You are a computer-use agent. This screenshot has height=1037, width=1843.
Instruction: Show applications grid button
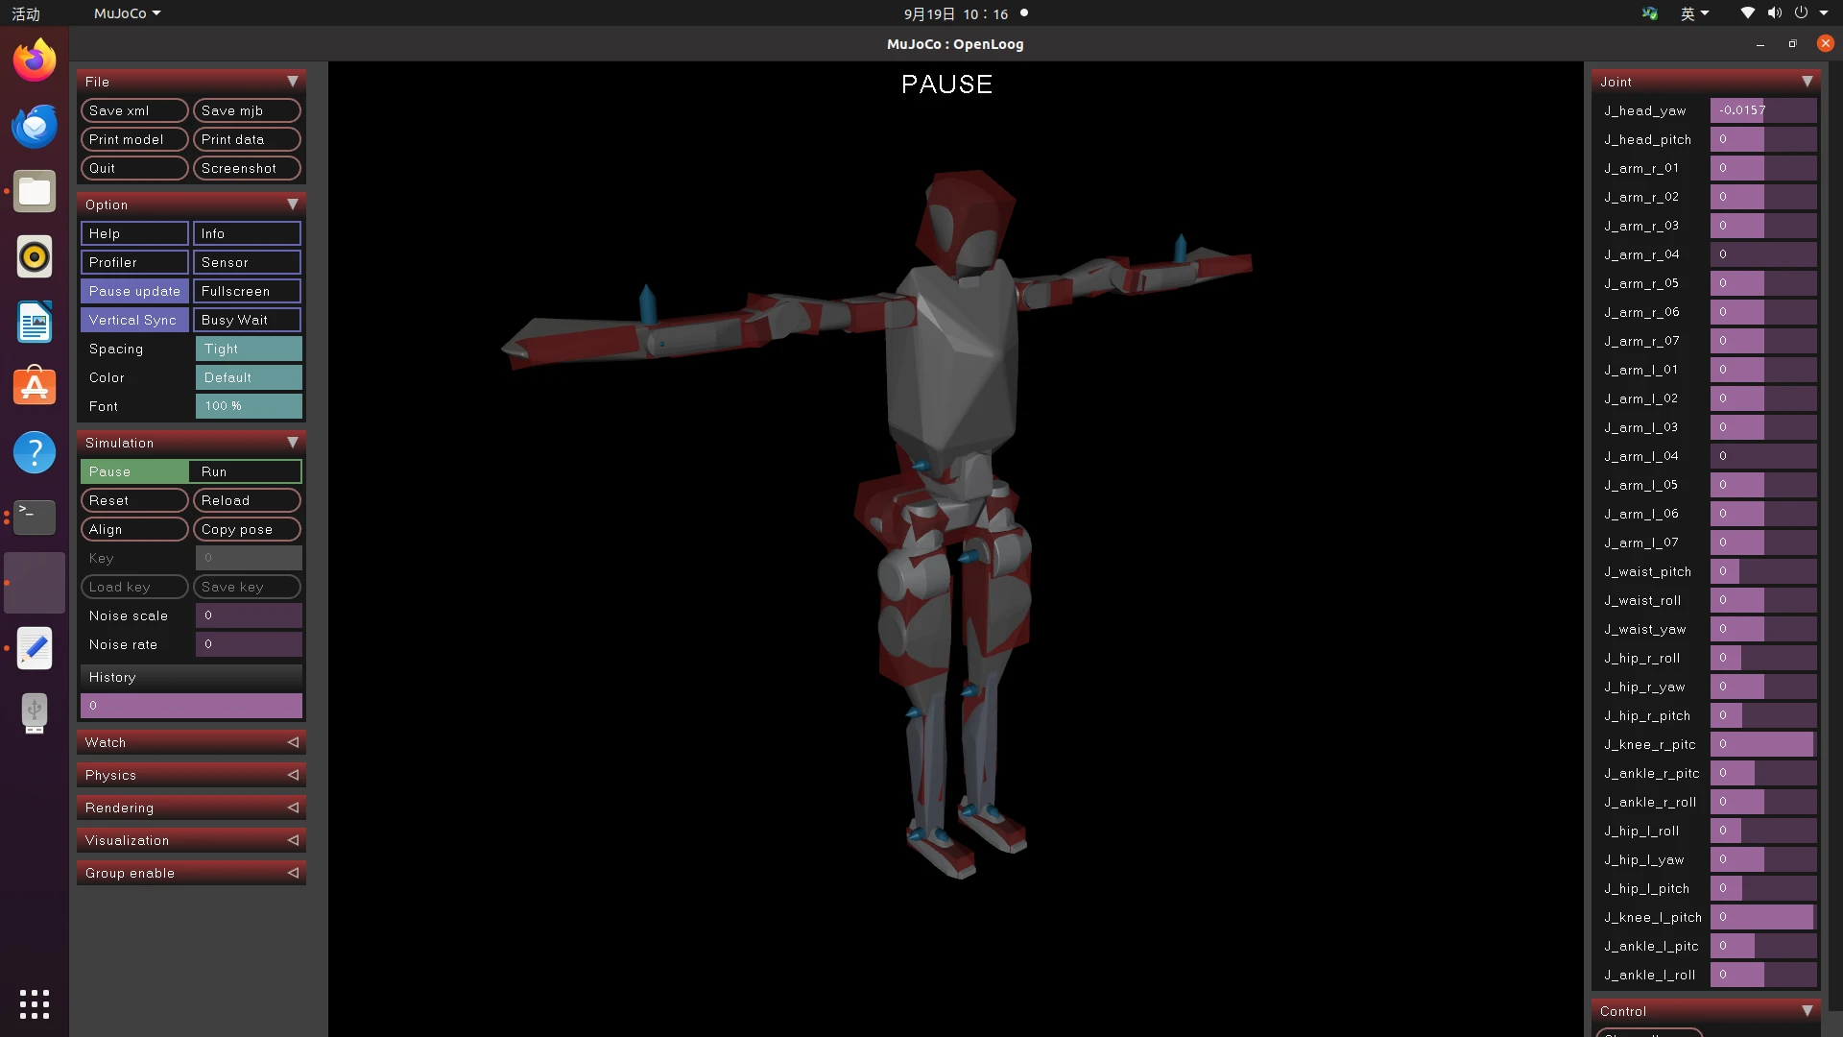pyautogui.click(x=35, y=1003)
